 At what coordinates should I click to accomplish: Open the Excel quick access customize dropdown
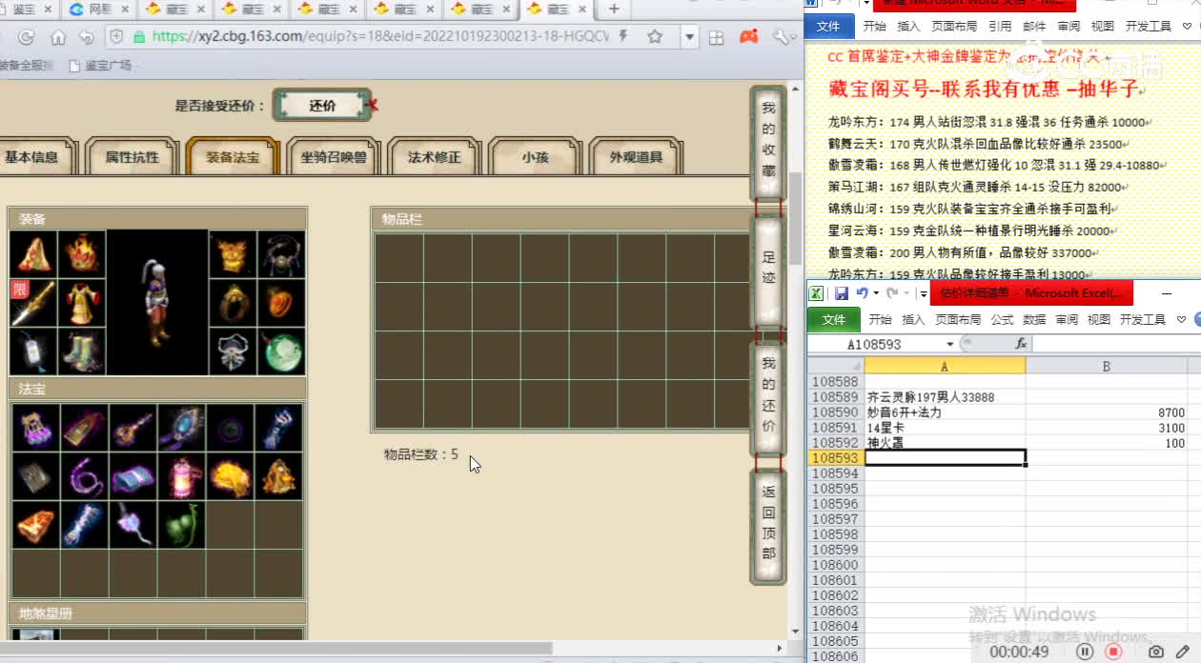tap(924, 293)
